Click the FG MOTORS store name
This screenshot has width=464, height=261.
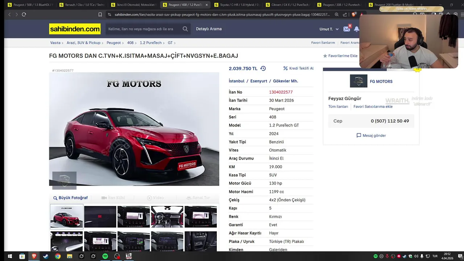pyautogui.click(x=381, y=82)
